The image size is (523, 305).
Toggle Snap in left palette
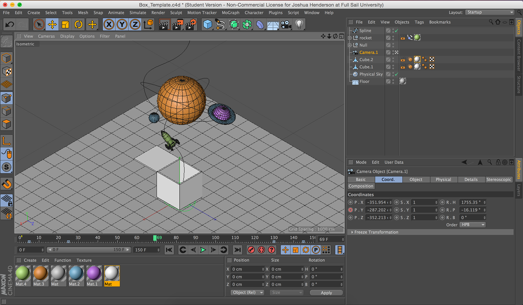click(x=7, y=167)
